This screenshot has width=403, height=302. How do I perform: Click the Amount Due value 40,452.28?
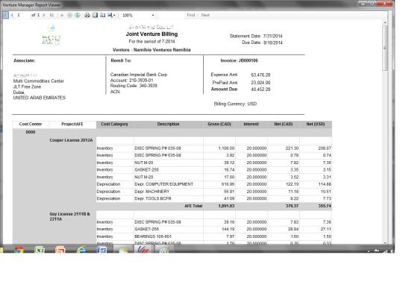pos(260,89)
